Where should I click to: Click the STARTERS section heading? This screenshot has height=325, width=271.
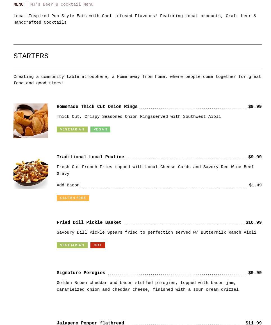click(x=31, y=56)
